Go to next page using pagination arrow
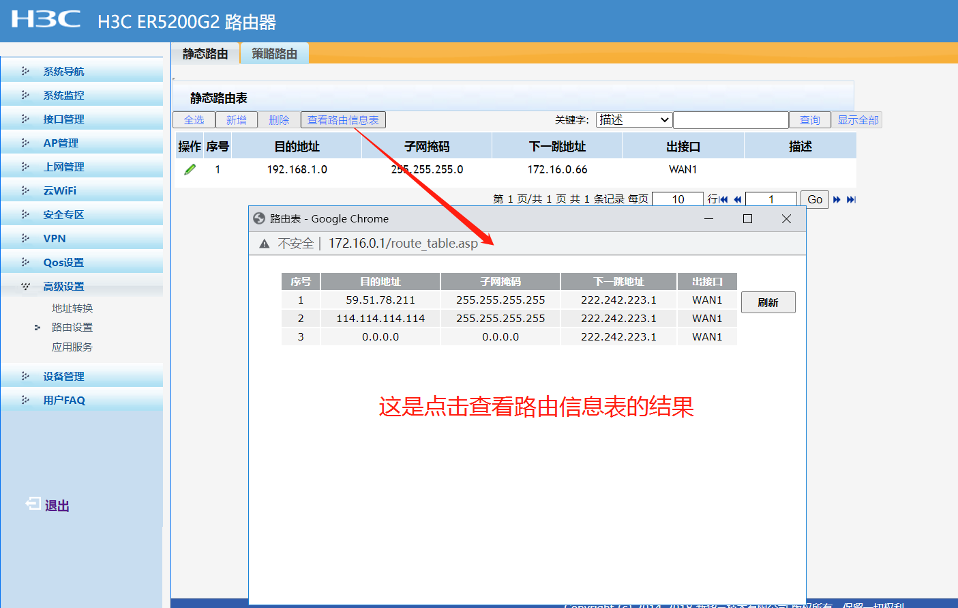This screenshot has height=608, width=958. coord(837,199)
